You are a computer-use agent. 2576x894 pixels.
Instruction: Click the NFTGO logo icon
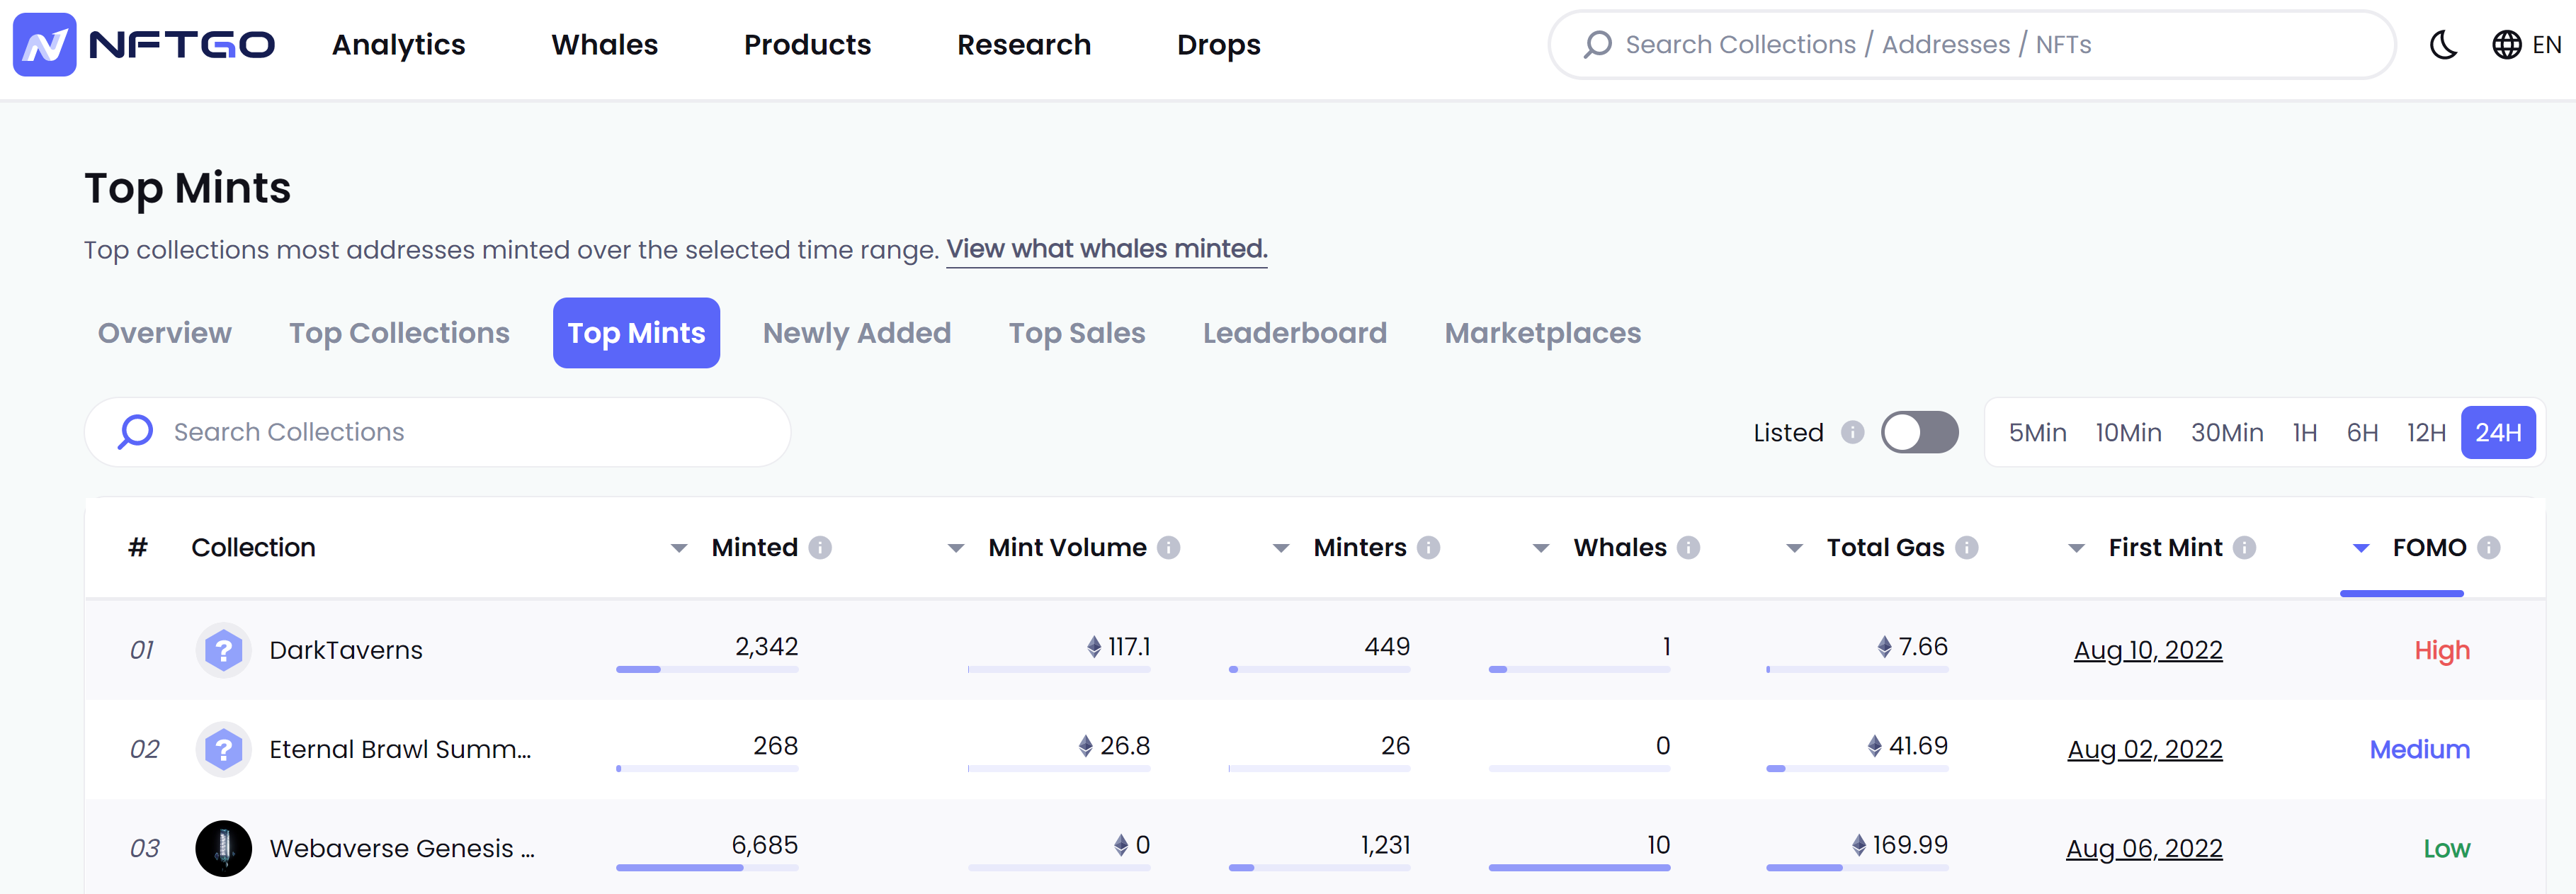click(x=44, y=45)
